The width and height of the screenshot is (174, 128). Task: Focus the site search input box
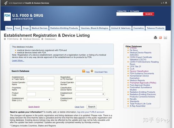point(130,14)
